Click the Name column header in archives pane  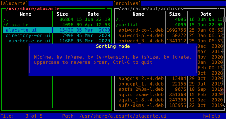pyautogui.click(x=138, y=14)
